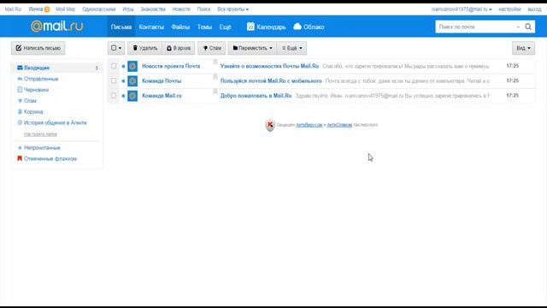Screen dimensions: 547x308
Task: Click the Почта unread badge at top
Action: click(47, 9)
